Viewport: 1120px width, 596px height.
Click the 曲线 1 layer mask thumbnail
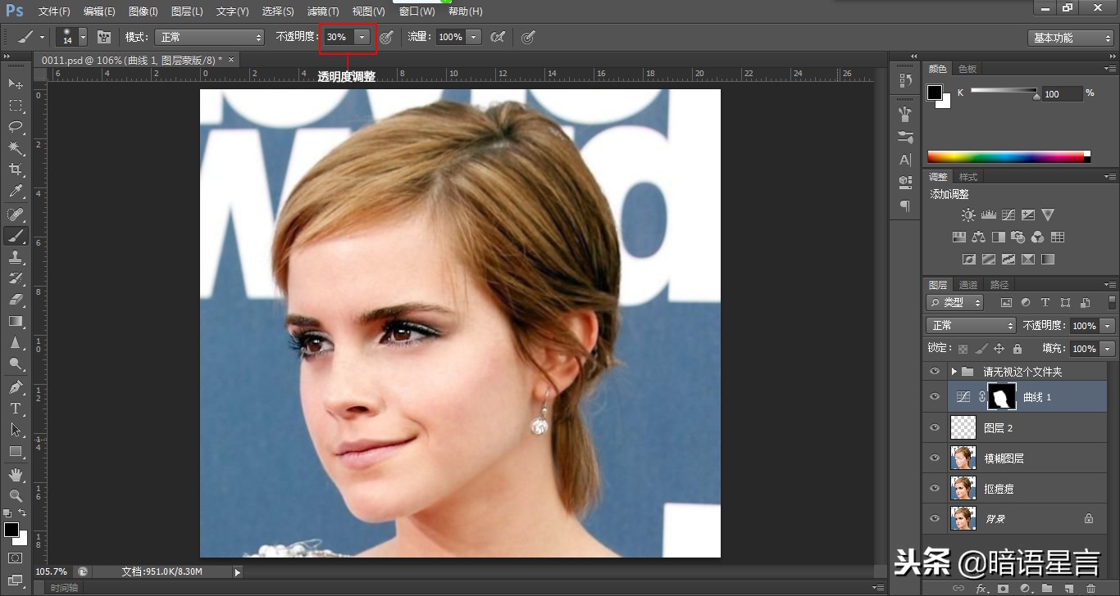click(x=1002, y=397)
